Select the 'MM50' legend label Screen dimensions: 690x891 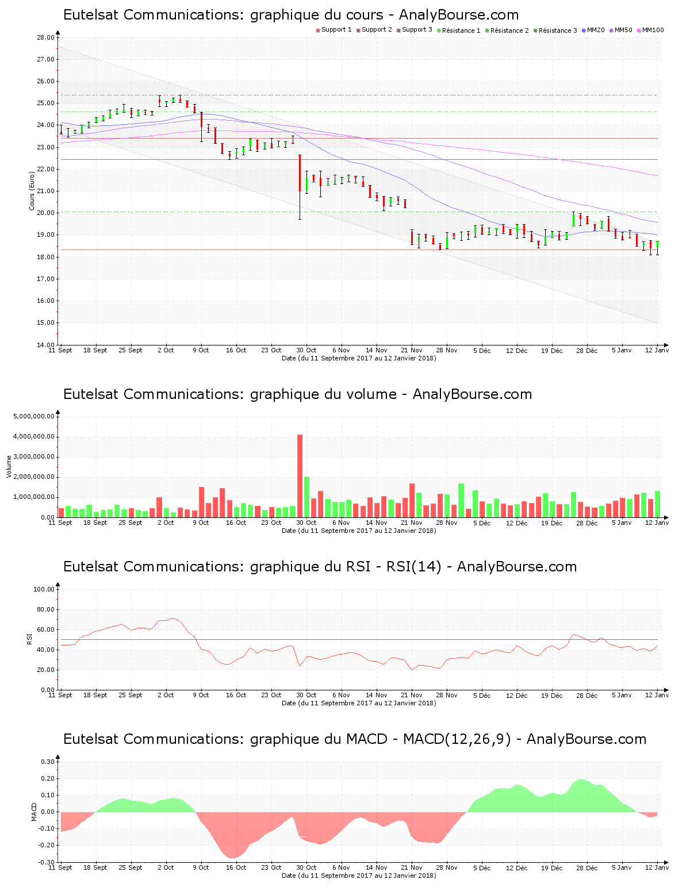(623, 30)
